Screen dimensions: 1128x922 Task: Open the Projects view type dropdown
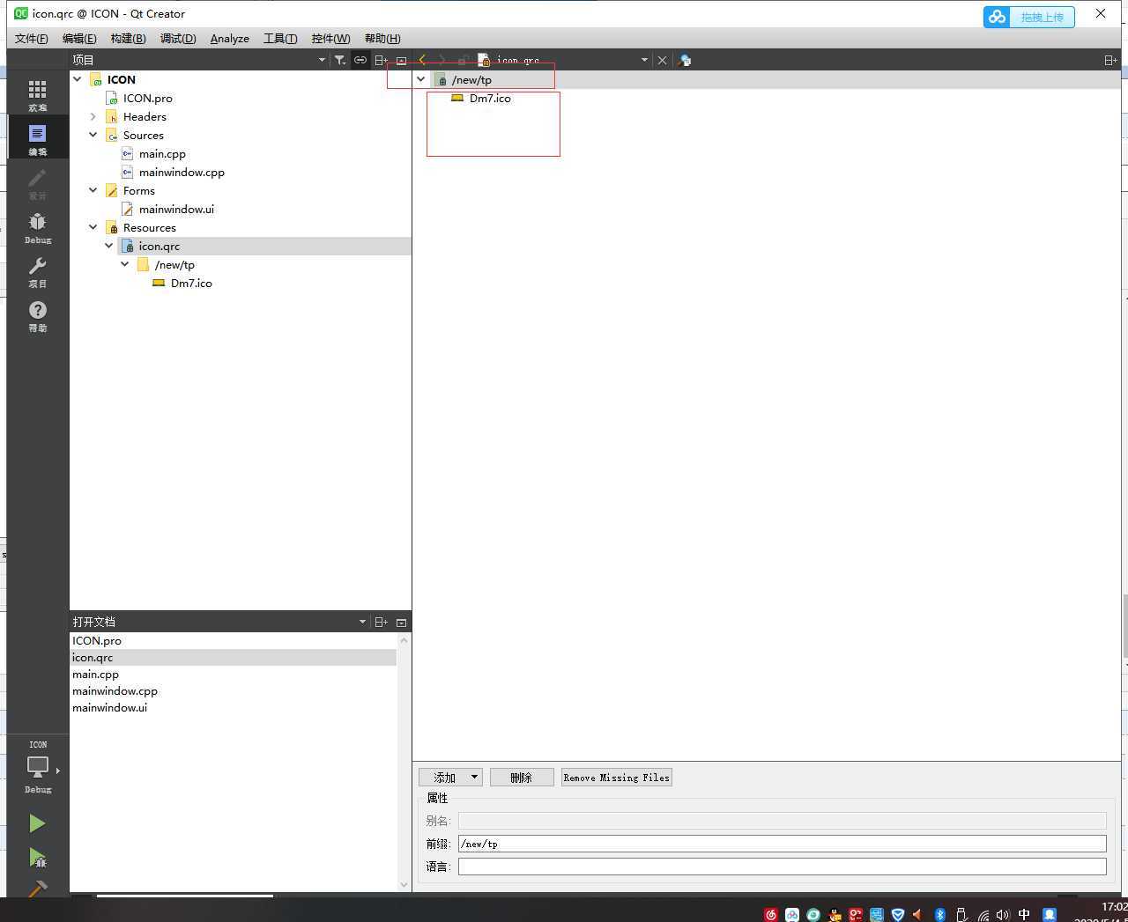point(322,60)
